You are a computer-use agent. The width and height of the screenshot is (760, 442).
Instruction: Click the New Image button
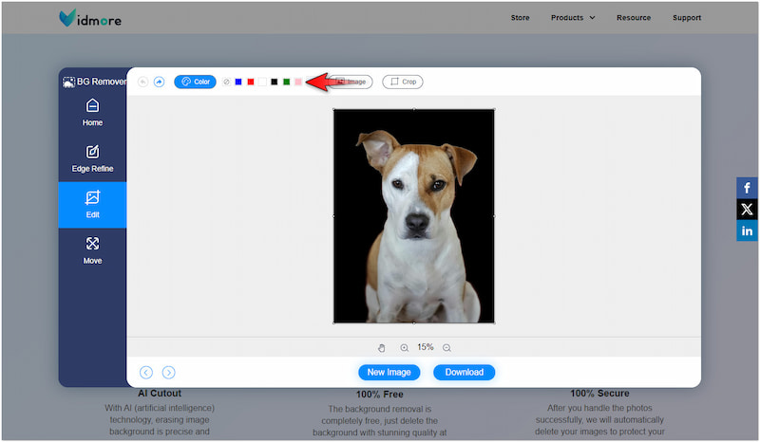[389, 373]
